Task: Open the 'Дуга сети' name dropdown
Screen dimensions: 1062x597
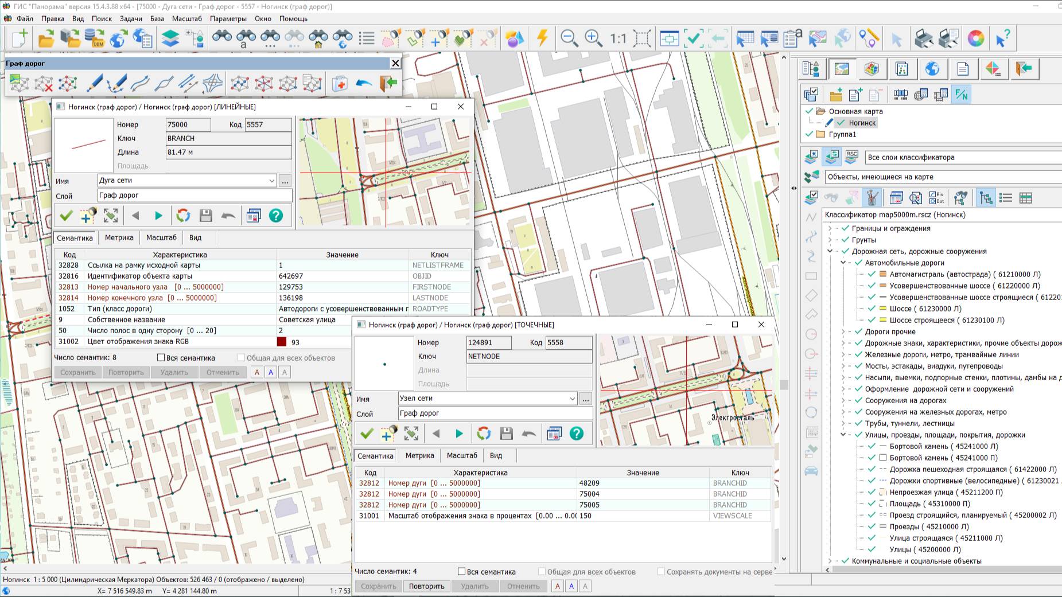Action: (x=271, y=181)
